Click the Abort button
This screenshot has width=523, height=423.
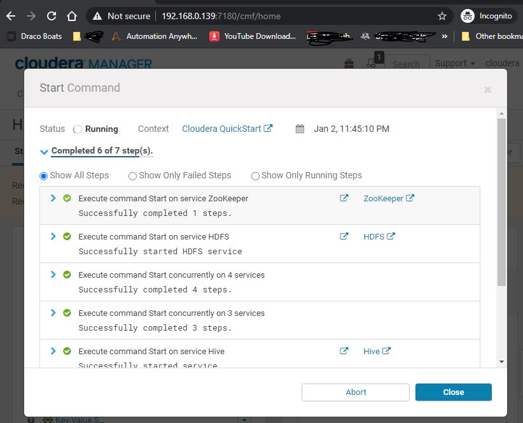pyautogui.click(x=355, y=392)
